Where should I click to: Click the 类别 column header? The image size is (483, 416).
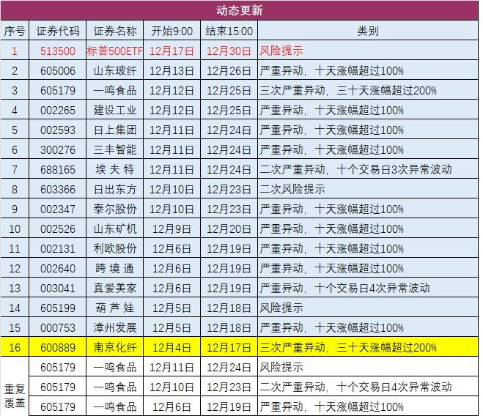click(x=368, y=31)
